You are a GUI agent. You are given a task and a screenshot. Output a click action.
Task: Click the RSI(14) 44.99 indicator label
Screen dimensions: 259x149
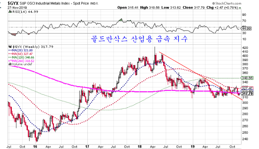pos(25,12)
